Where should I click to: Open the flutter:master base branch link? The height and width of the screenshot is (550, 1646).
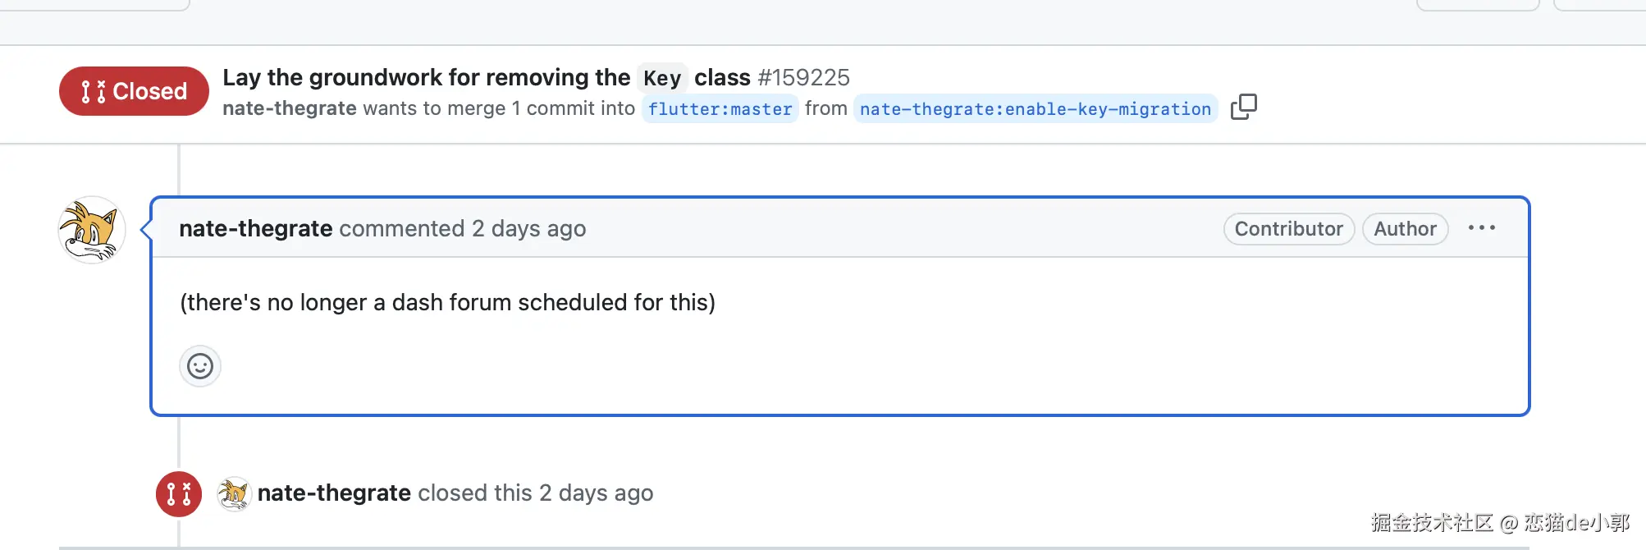coord(720,108)
